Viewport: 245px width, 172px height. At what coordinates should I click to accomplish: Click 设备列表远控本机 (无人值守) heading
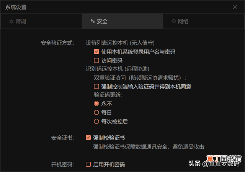coord(120,43)
